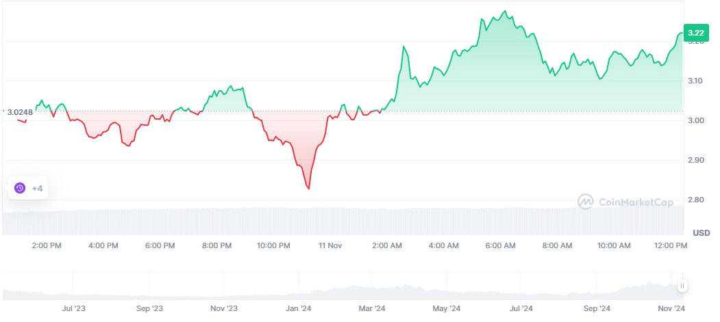Click the 12:00 PM time axis label
This screenshot has height=322, width=720.
[x=671, y=245]
